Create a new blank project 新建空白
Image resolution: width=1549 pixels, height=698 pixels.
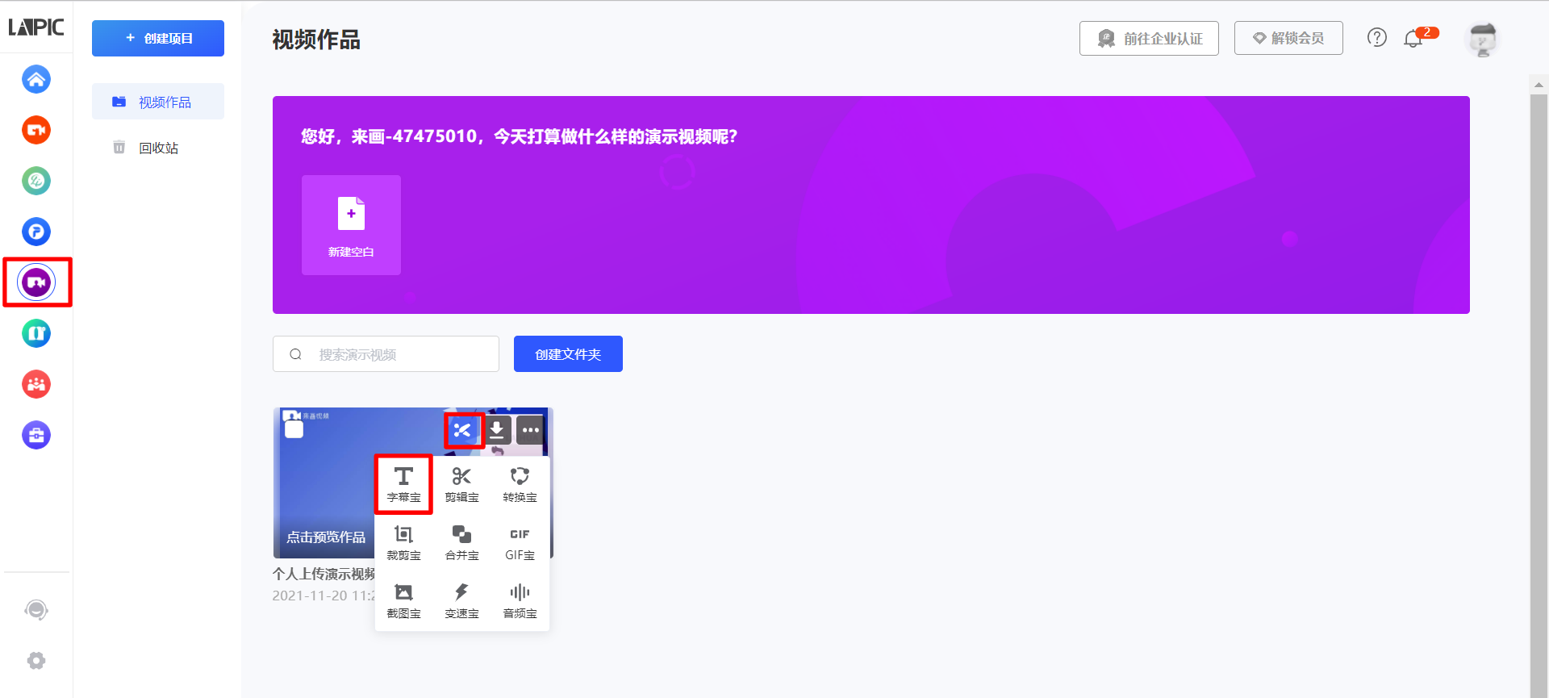tap(351, 225)
